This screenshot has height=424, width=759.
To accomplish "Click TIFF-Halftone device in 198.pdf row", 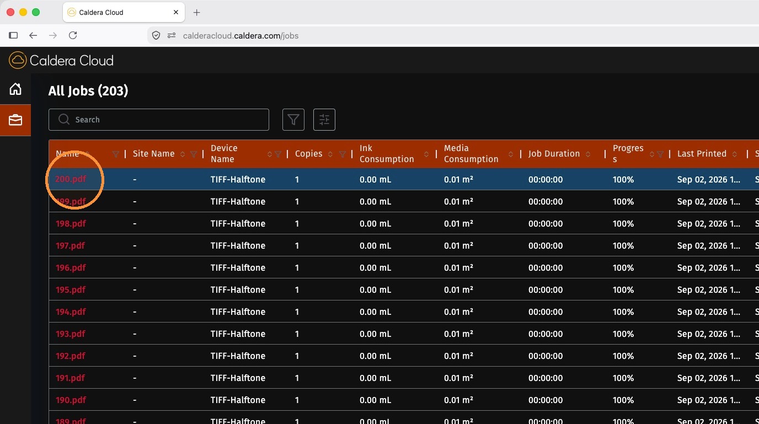I will coord(238,223).
